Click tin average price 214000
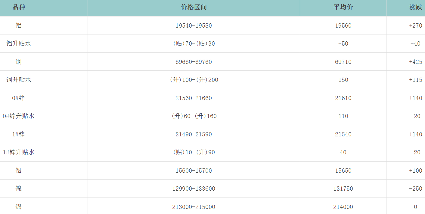 point(343,207)
